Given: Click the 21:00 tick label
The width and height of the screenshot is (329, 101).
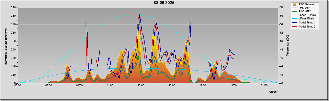Looking at the screenshot, I should tap(264, 85).
